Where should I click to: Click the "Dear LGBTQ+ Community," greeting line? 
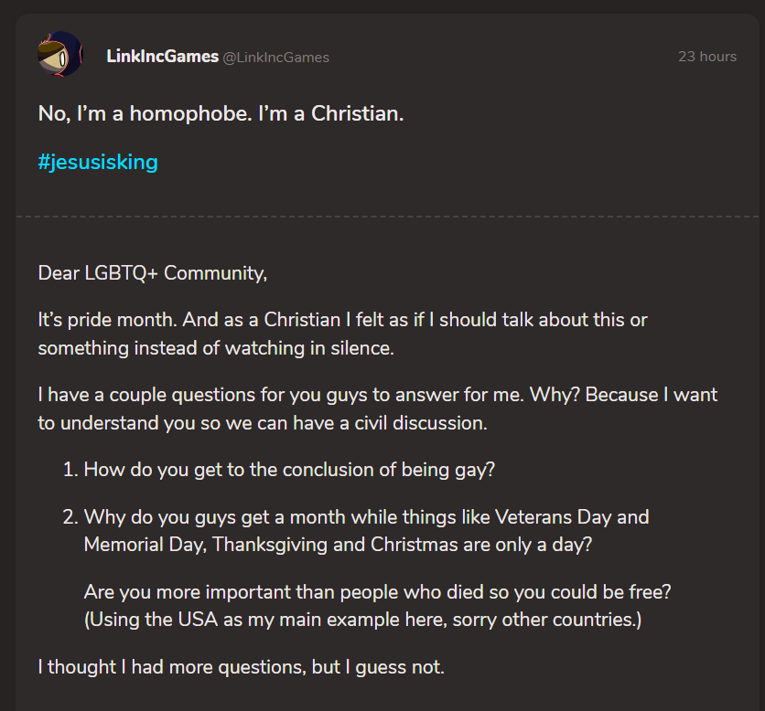[x=153, y=273]
